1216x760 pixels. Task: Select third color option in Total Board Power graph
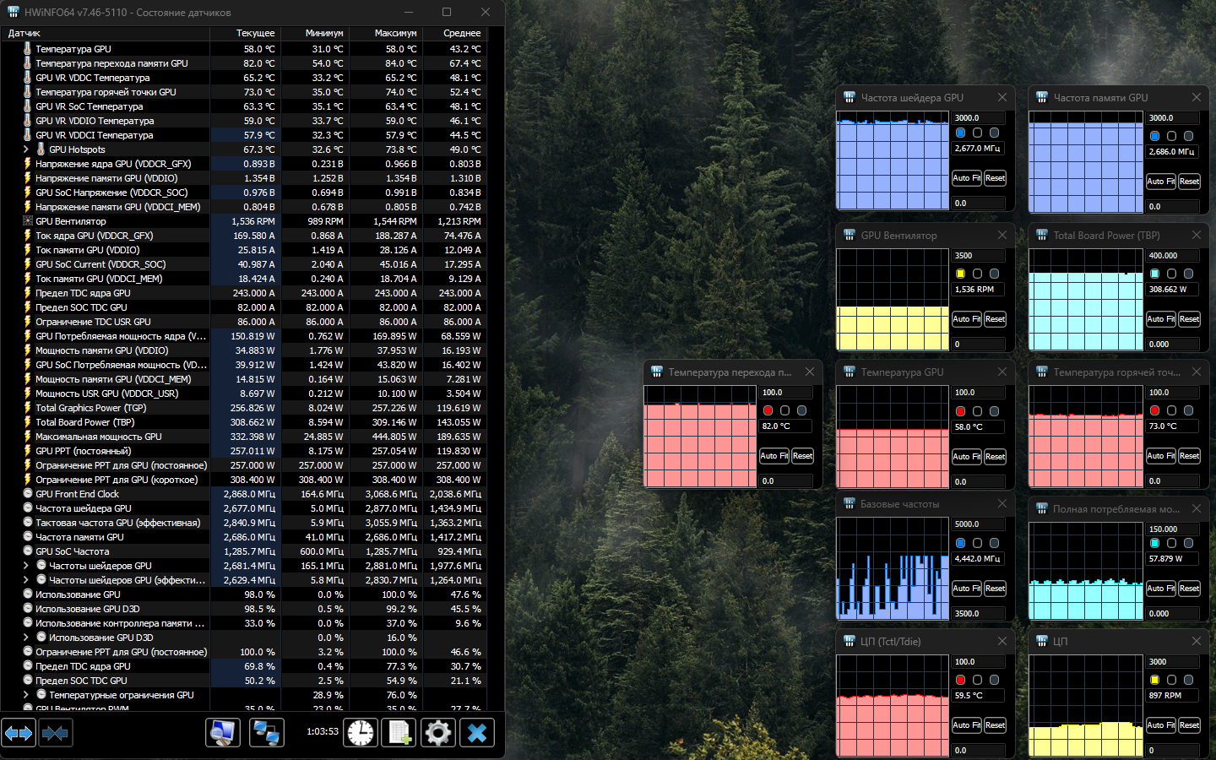tap(1188, 274)
